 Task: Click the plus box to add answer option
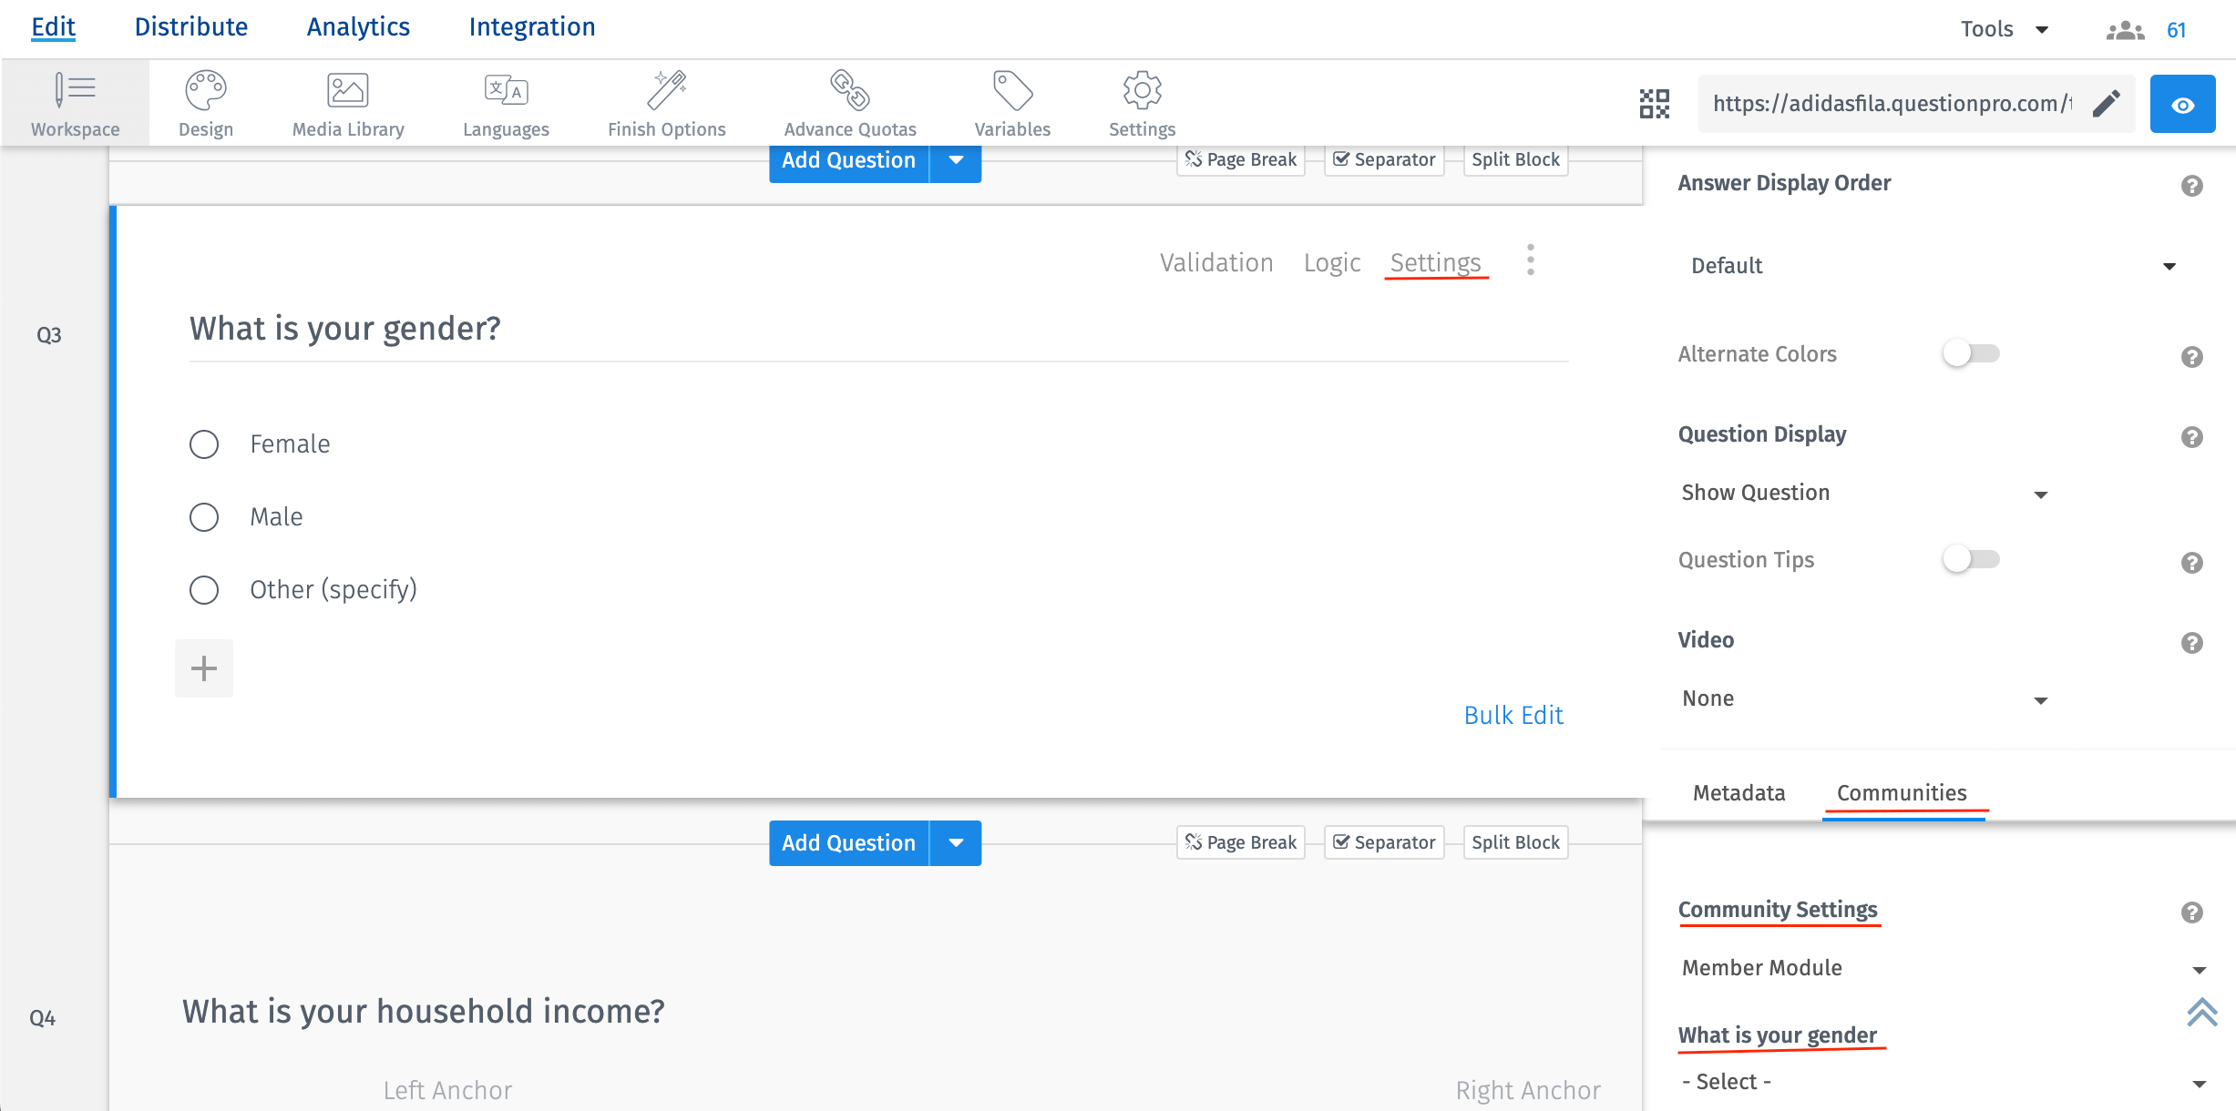pyautogui.click(x=204, y=668)
